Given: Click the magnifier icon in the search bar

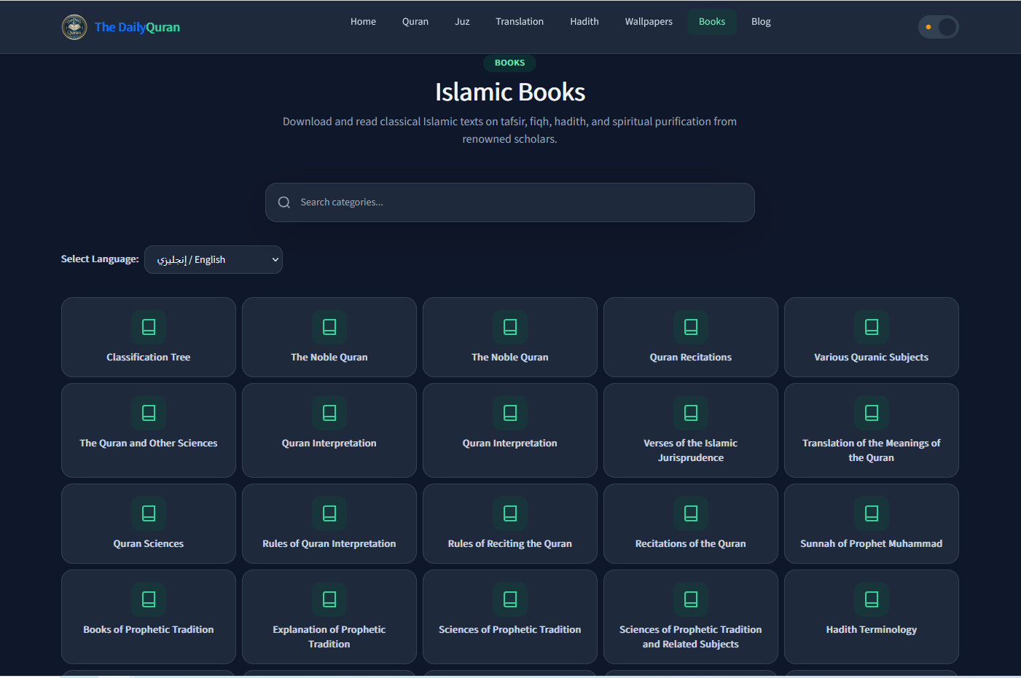Looking at the screenshot, I should pos(284,202).
